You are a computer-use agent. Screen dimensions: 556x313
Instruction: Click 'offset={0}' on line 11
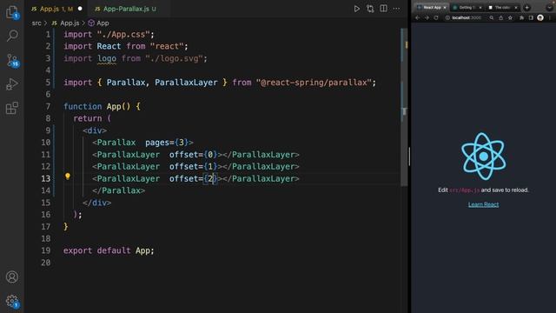(193, 155)
